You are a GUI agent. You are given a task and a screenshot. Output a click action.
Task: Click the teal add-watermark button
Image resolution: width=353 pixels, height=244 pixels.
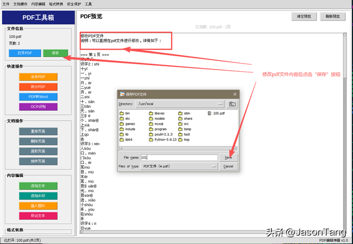38,196
